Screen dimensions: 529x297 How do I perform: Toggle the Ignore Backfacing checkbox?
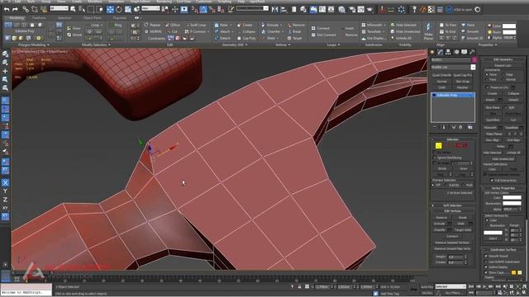(435, 158)
